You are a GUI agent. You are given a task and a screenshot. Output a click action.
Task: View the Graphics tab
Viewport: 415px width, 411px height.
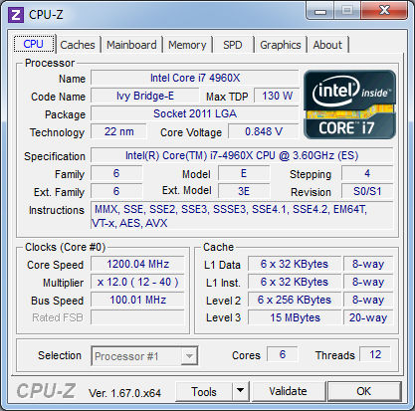pos(281,45)
